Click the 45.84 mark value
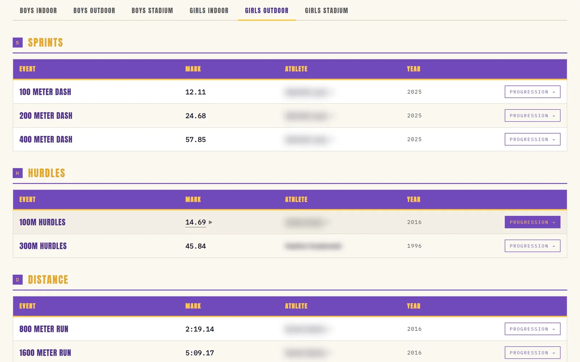Screen dimensions: 580x362 coord(195,246)
